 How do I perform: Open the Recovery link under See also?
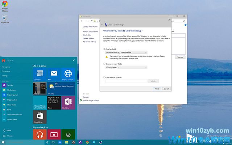[86, 97]
